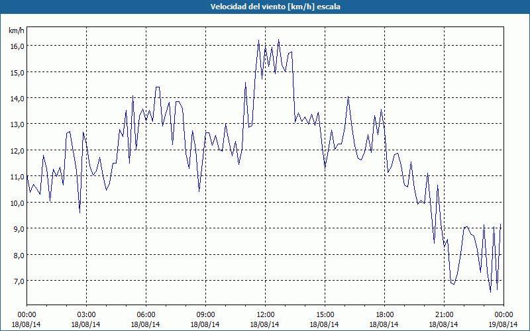Click the wind speed minimum near 23:20
Image resolution: width=530 pixels, height=331 pixels.
[x=490, y=292]
